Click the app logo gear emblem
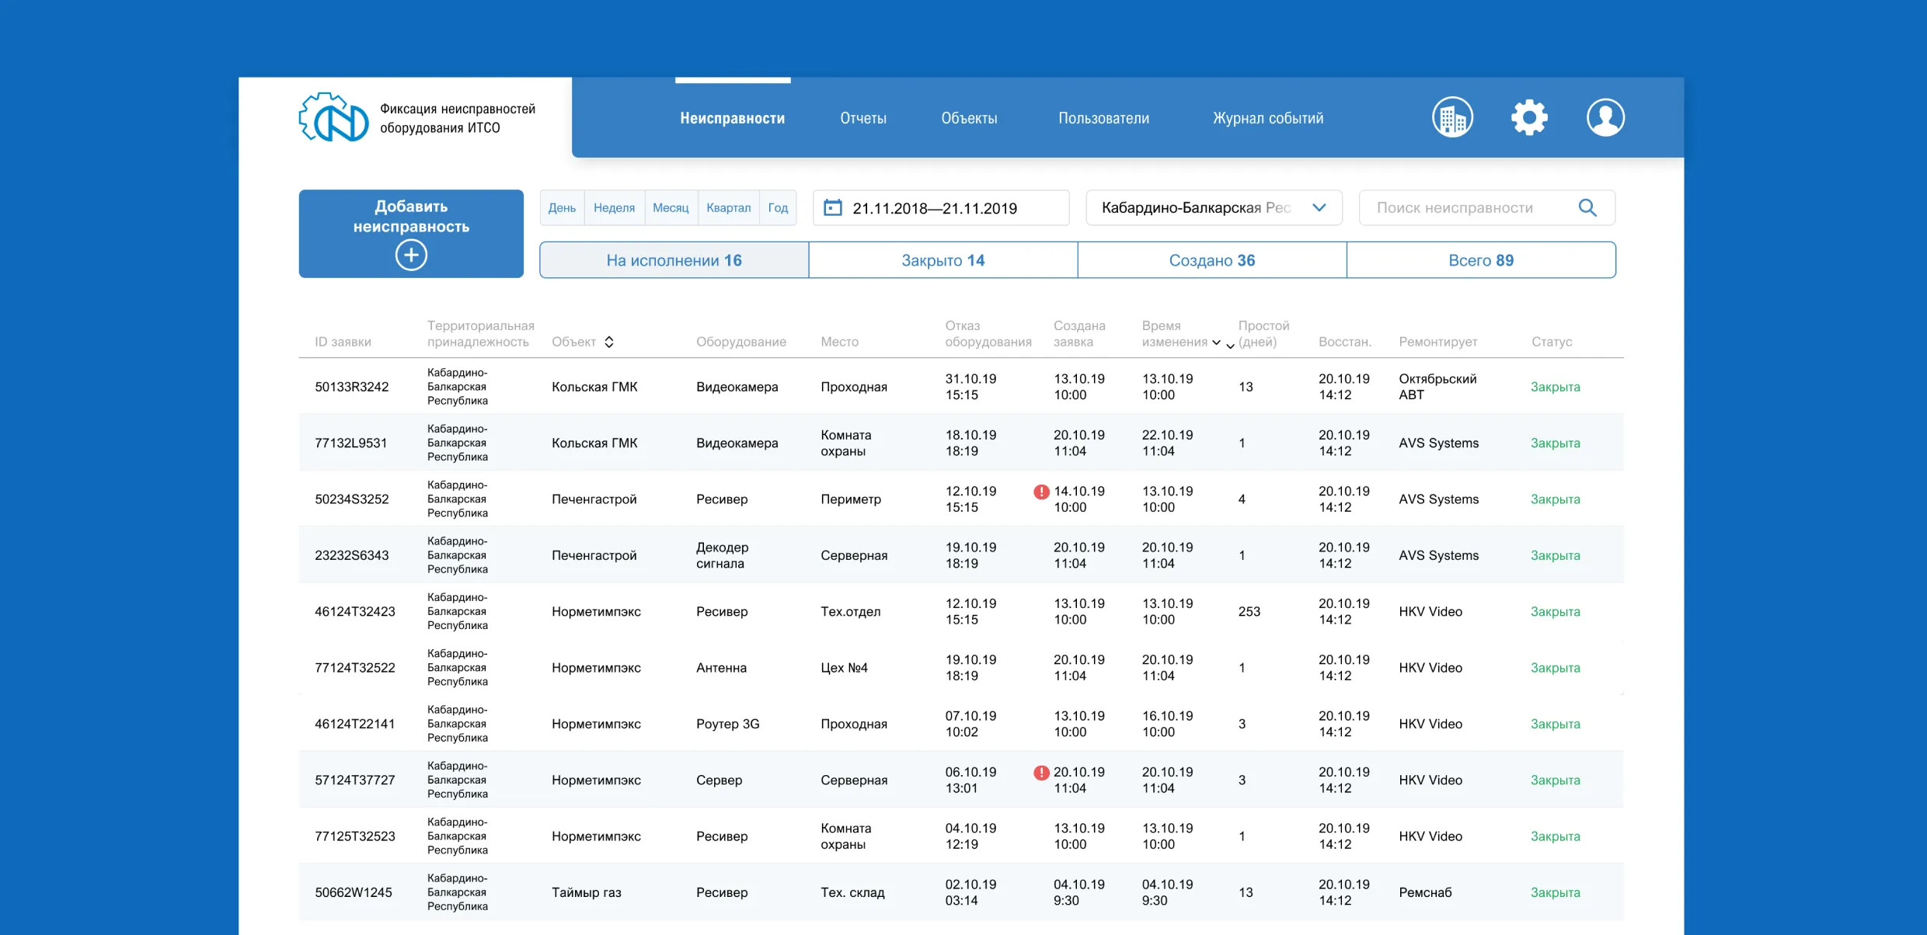The height and width of the screenshot is (935, 1927). click(x=333, y=118)
